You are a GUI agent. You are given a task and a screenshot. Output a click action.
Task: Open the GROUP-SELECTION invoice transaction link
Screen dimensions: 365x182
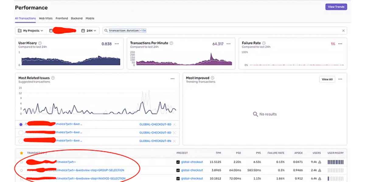click(x=91, y=170)
